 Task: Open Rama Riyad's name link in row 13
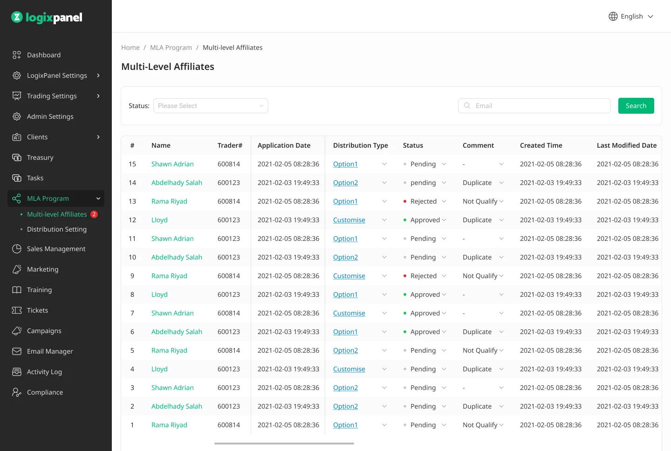coord(169,201)
